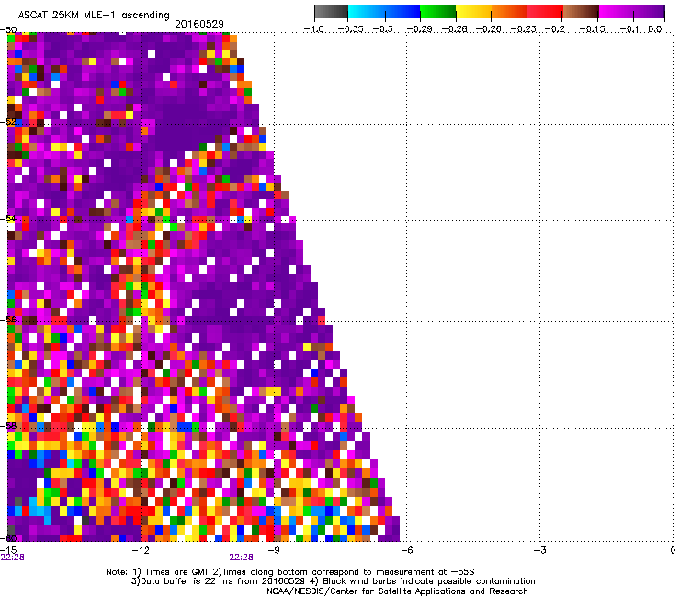Click the '-0.26' color scale label

click(489, 29)
